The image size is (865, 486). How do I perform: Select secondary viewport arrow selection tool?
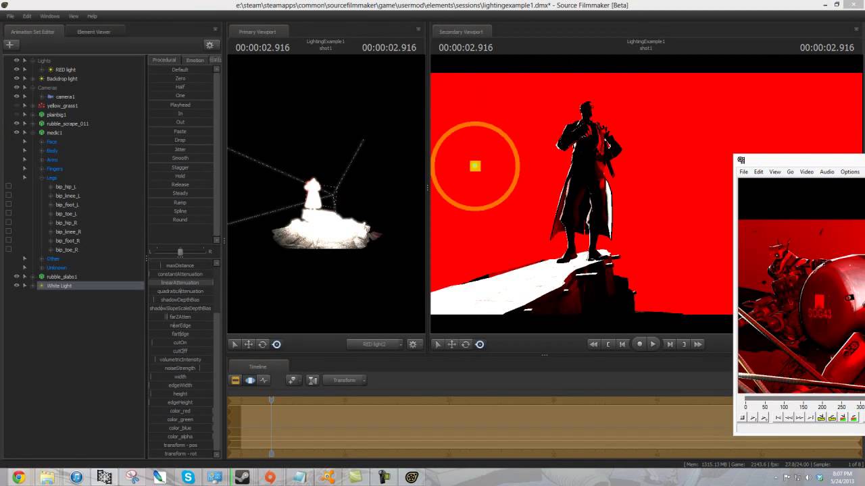(438, 344)
